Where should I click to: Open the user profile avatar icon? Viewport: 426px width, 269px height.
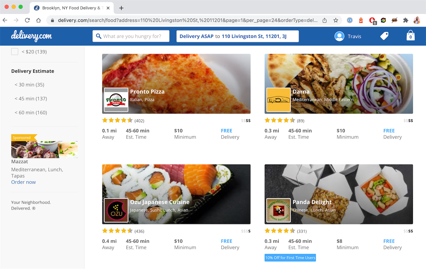pyautogui.click(x=339, y=36)
